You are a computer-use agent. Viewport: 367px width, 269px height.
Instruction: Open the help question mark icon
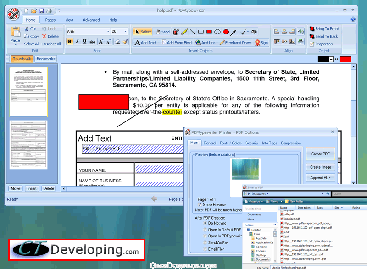click(x=353, y=19)
